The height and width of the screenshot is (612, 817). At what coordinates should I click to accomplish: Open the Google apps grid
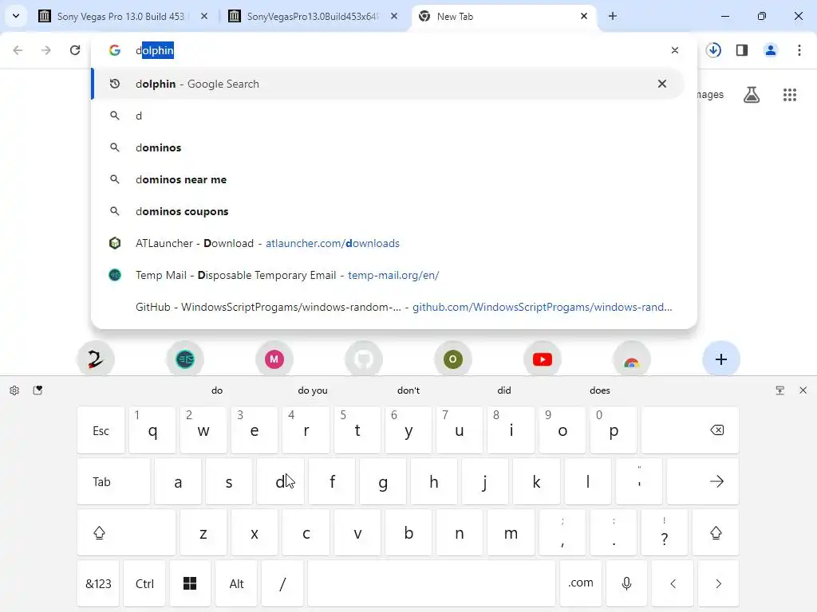(789, 95)
